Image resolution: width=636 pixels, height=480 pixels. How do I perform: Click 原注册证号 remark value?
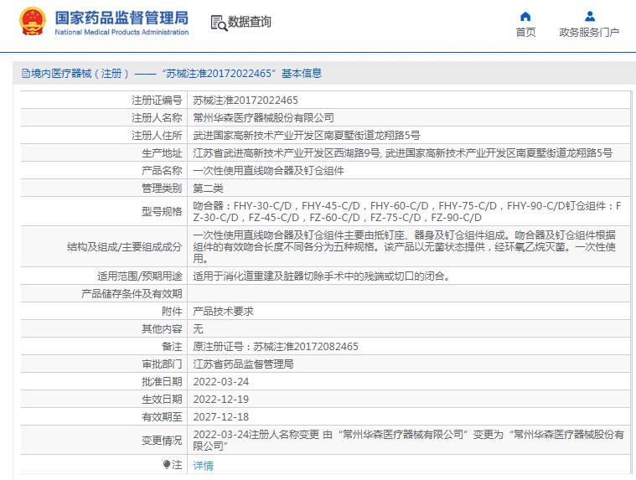pos(276,347)
